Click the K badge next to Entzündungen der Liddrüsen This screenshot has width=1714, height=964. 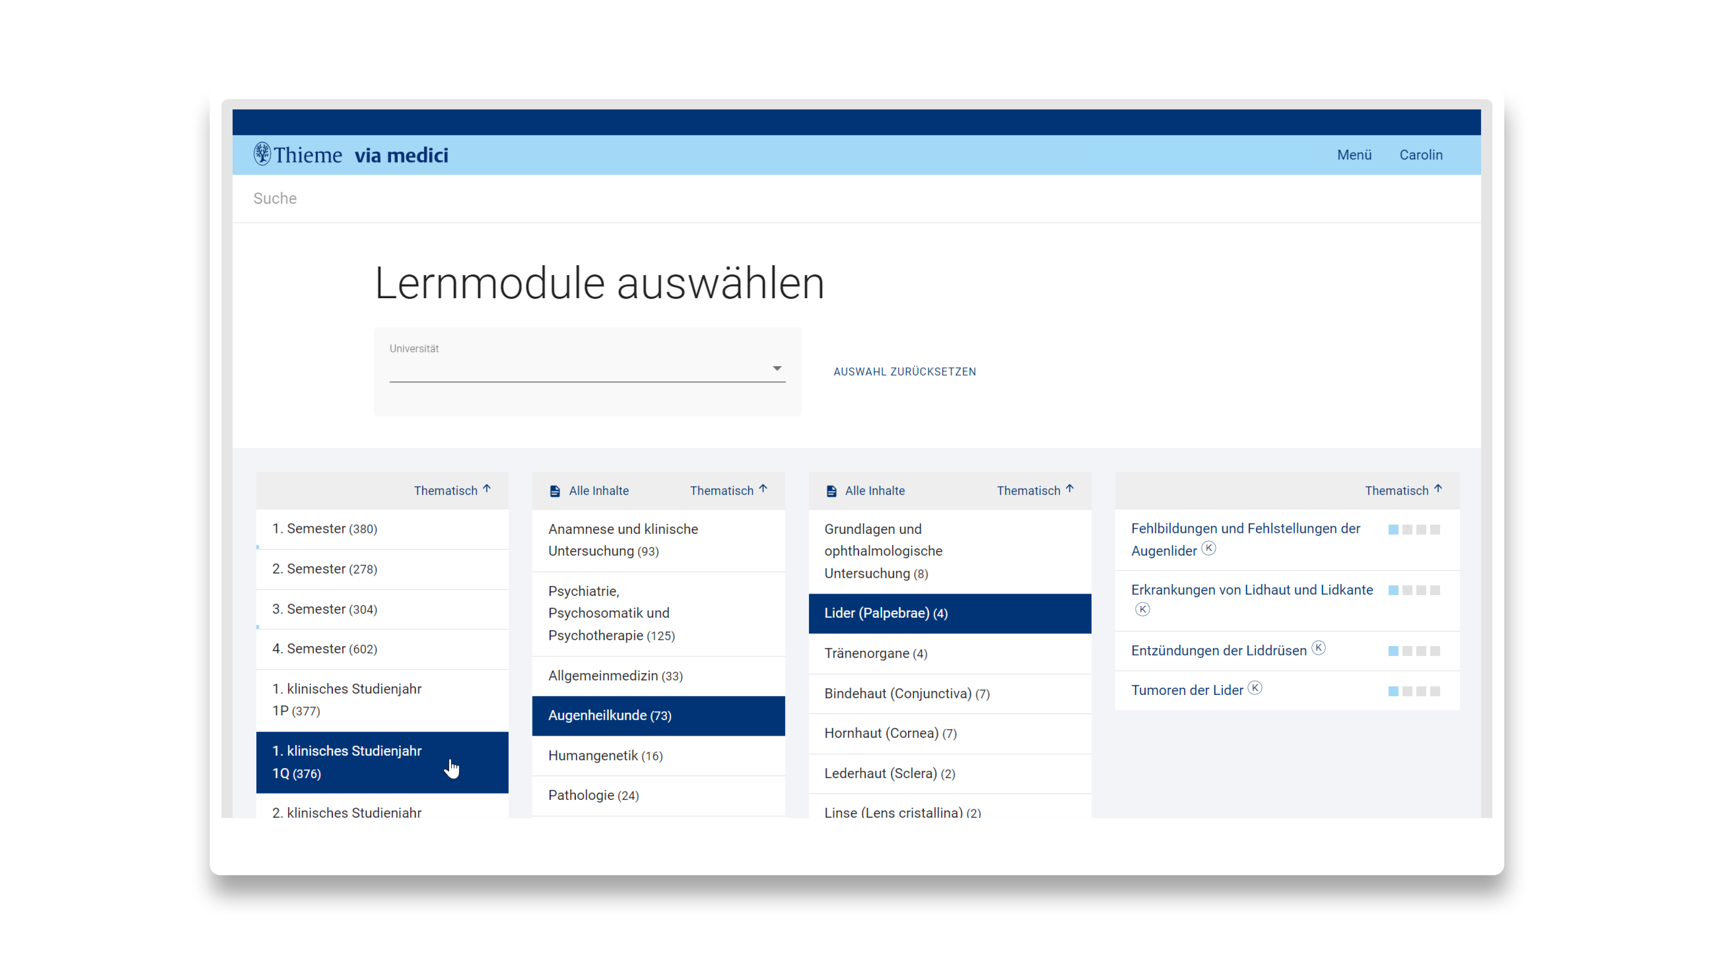tap(1318, 648)
